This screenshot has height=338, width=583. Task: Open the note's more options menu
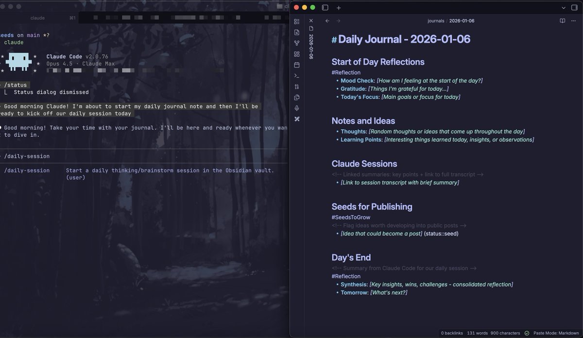574,21
